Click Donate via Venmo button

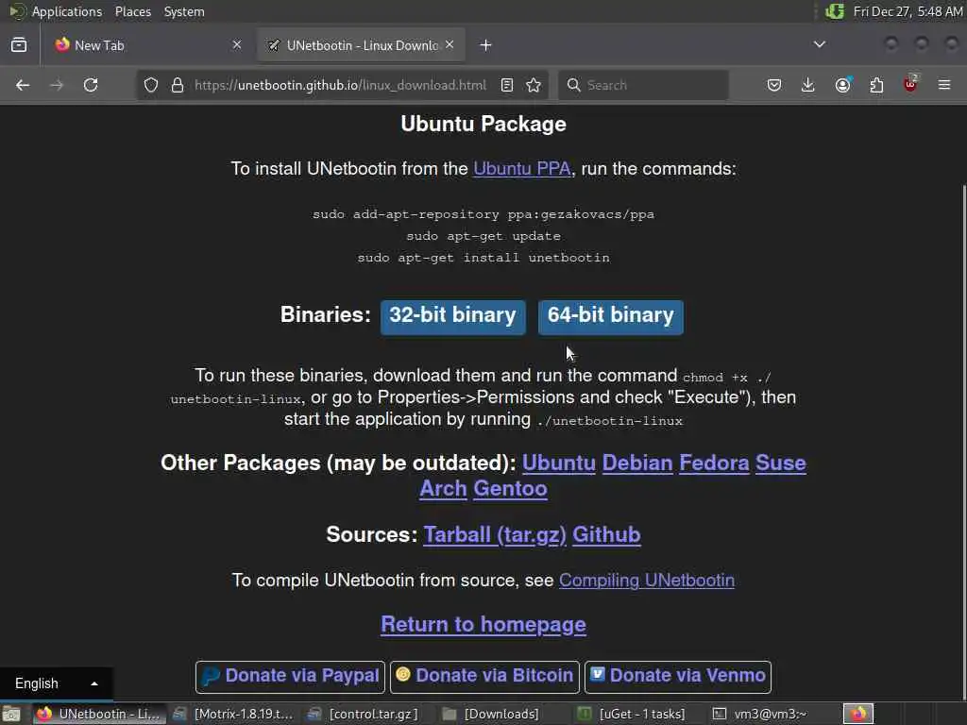(678, 677)
